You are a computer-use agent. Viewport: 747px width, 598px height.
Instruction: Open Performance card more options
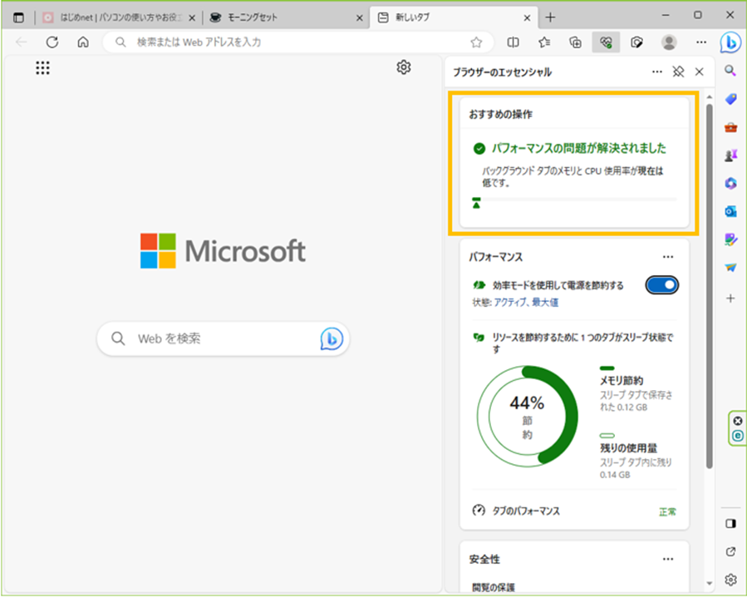668,257
